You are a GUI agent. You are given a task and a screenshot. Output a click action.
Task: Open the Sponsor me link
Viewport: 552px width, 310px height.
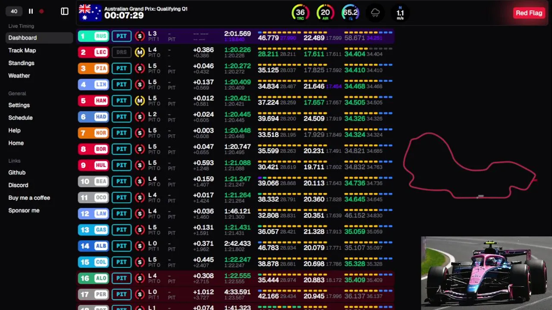(x=24, y=211)
